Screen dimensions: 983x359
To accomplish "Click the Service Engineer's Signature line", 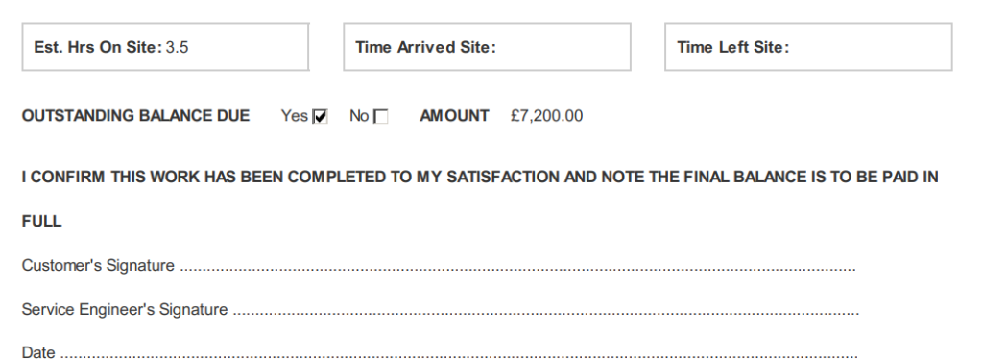I will 545,313.
